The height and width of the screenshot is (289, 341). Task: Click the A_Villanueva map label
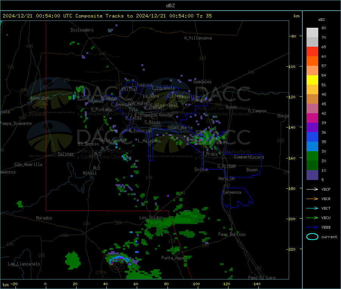(x=198, y=38)
